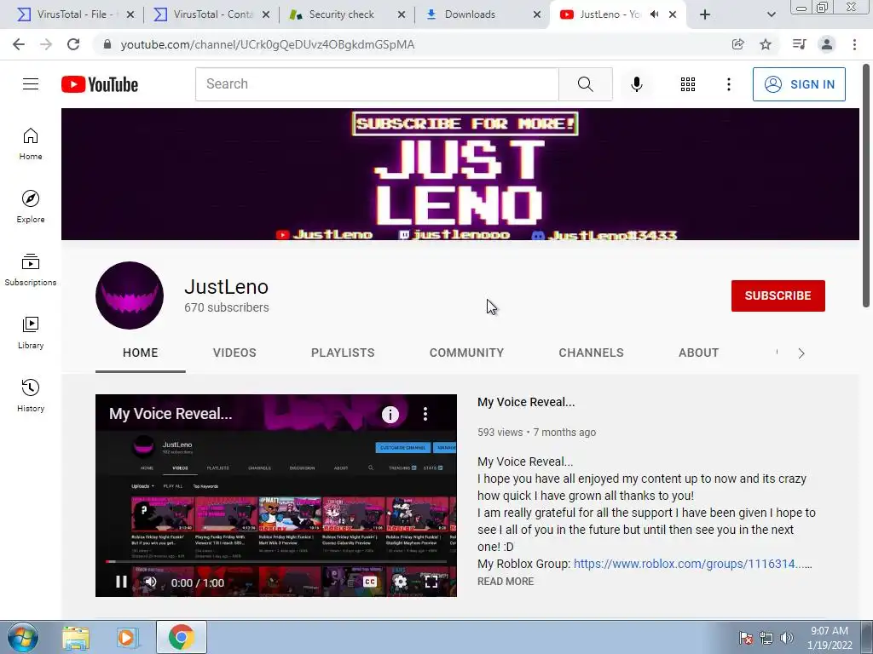Open the My Voice Reveal video title

click(526, 402)
